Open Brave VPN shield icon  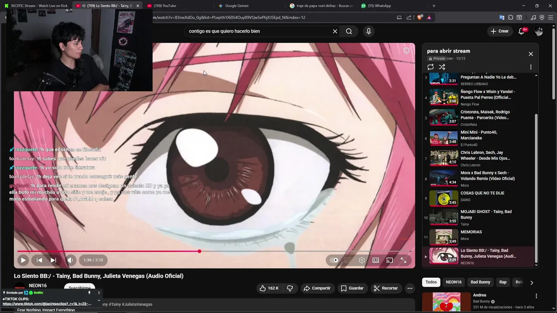(x=542, y=17)
